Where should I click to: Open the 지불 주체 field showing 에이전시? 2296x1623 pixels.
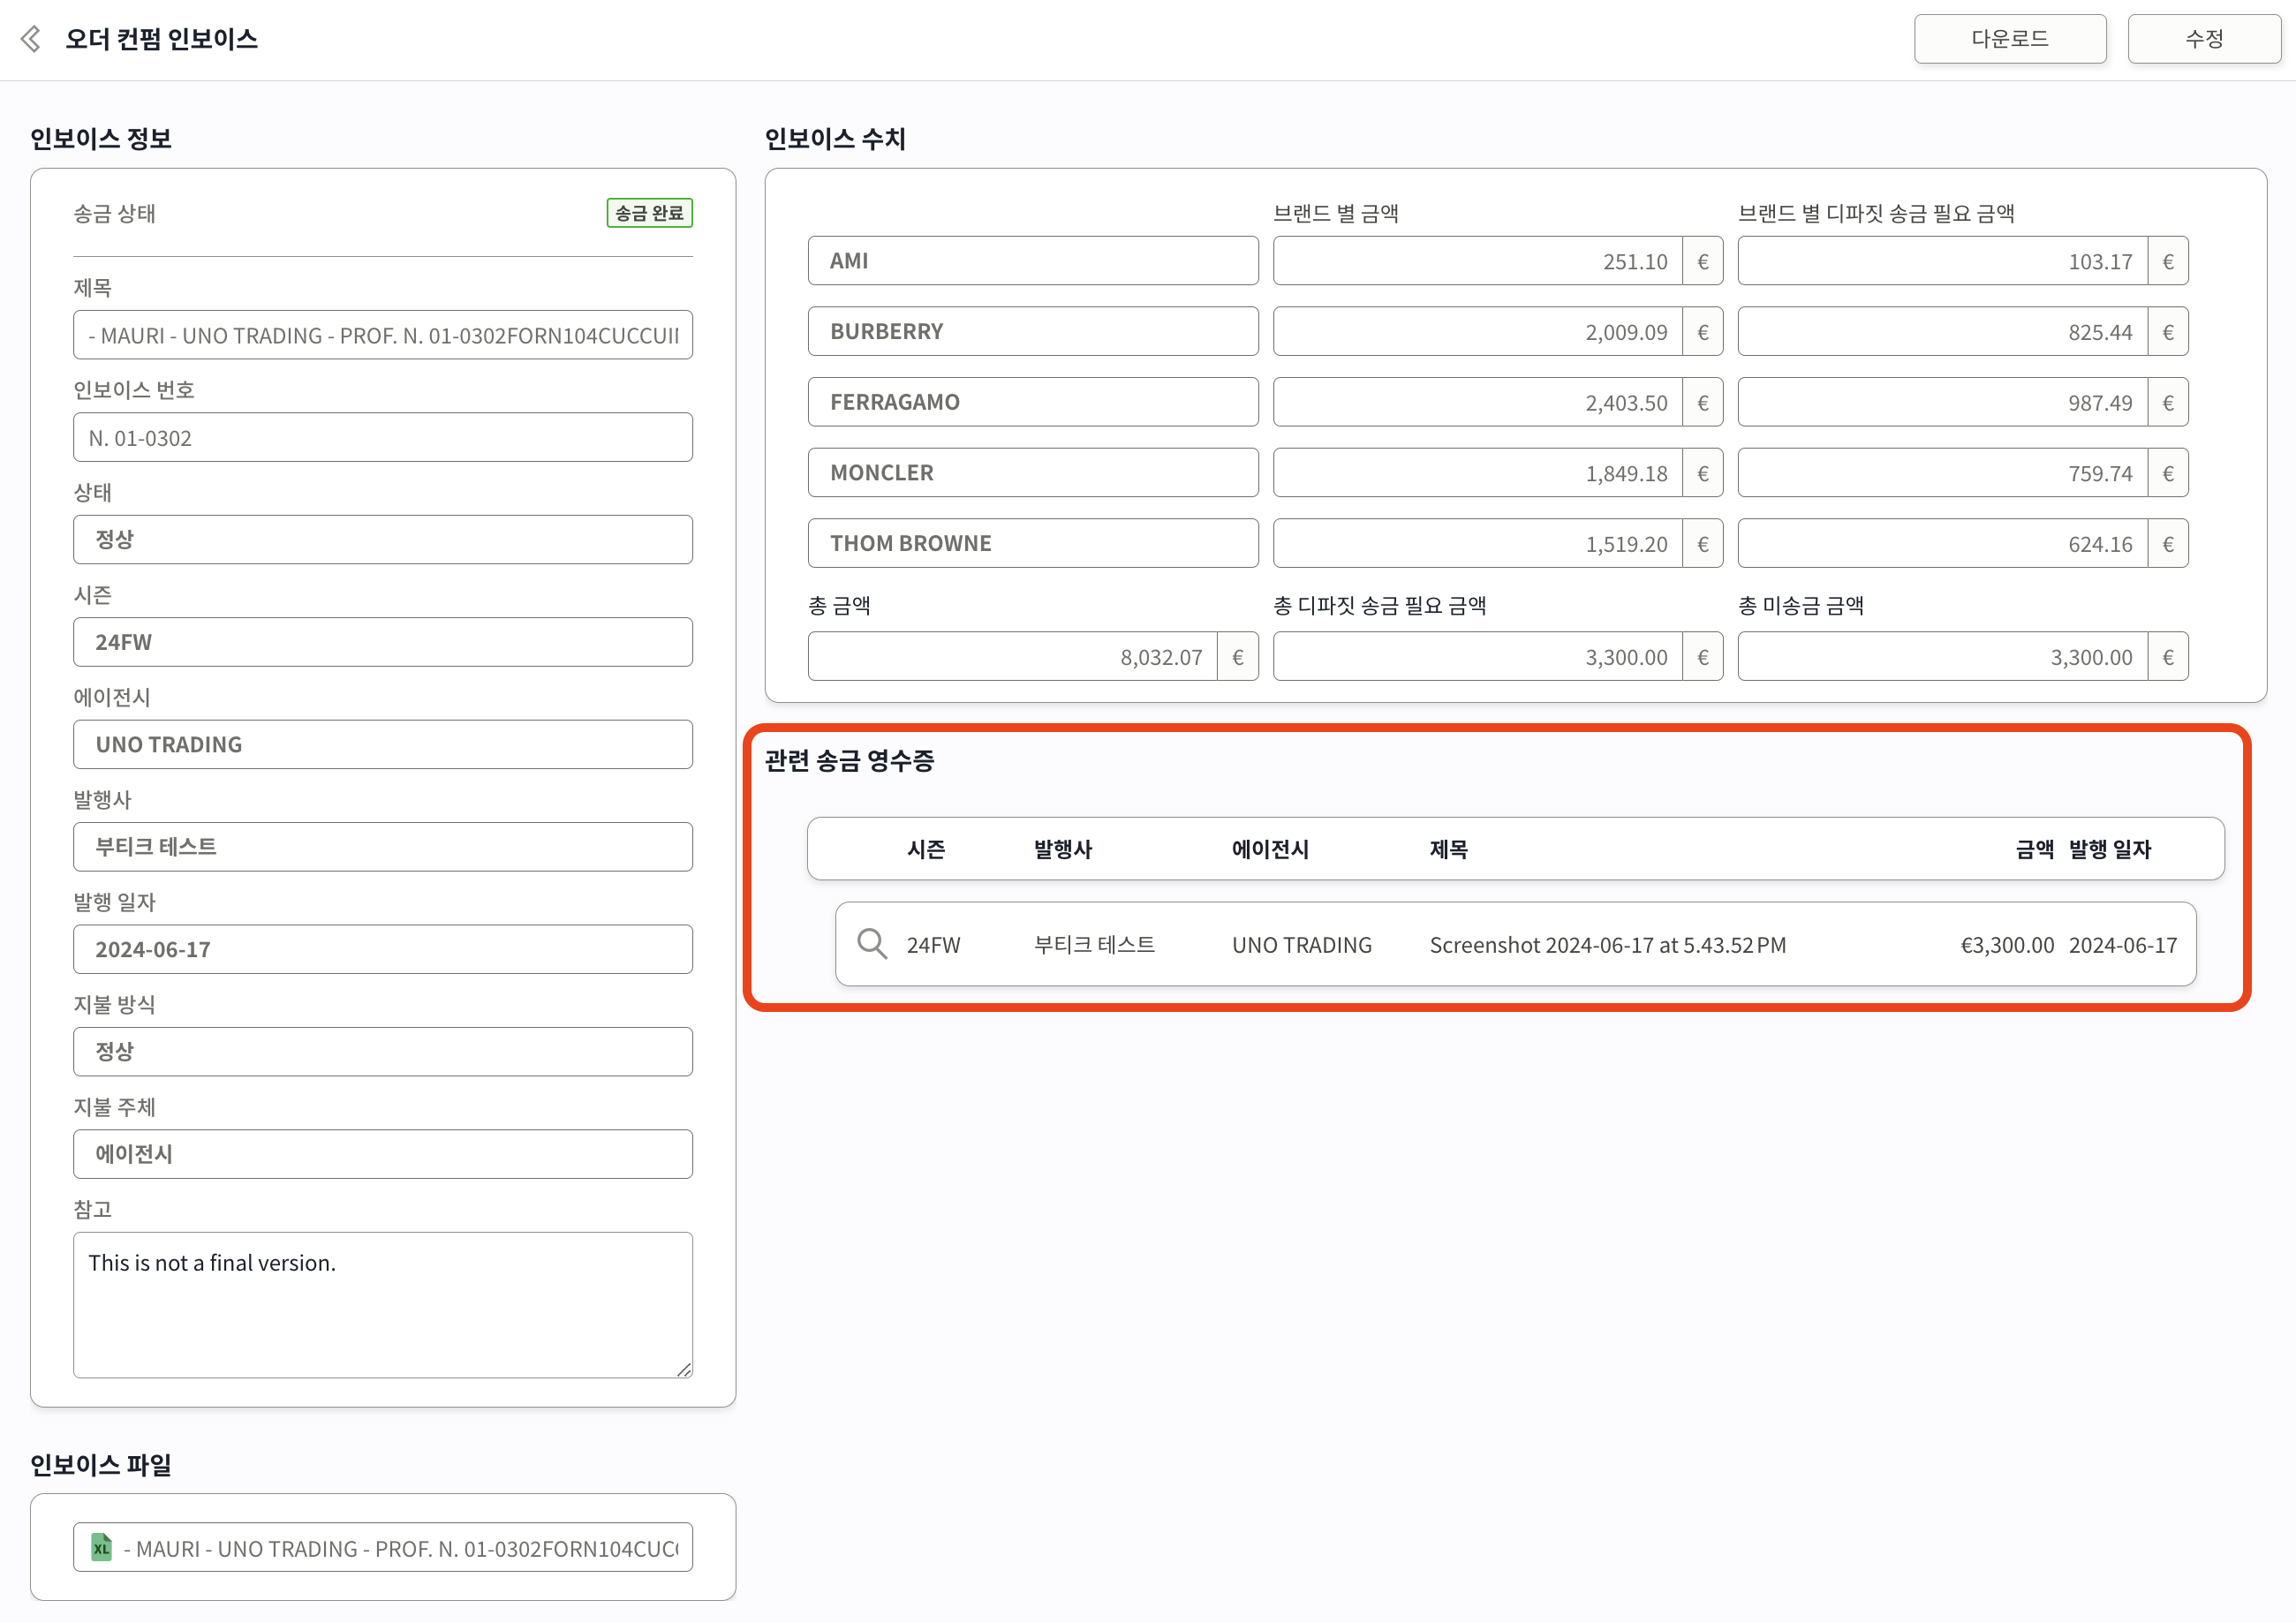pyautogui.click(x=382, y=1154)
